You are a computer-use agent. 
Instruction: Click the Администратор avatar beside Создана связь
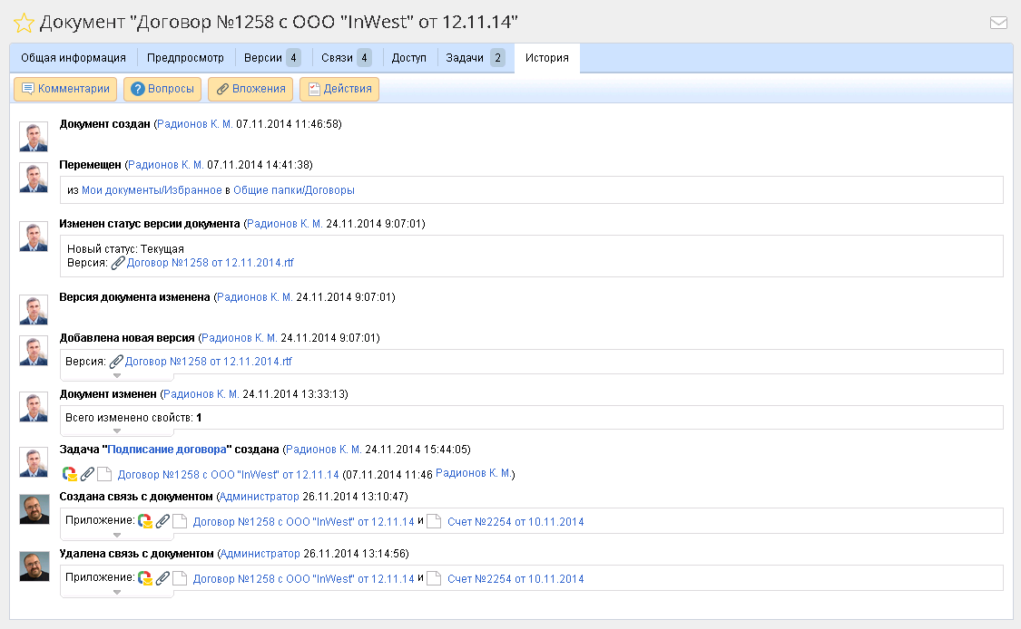34,509
